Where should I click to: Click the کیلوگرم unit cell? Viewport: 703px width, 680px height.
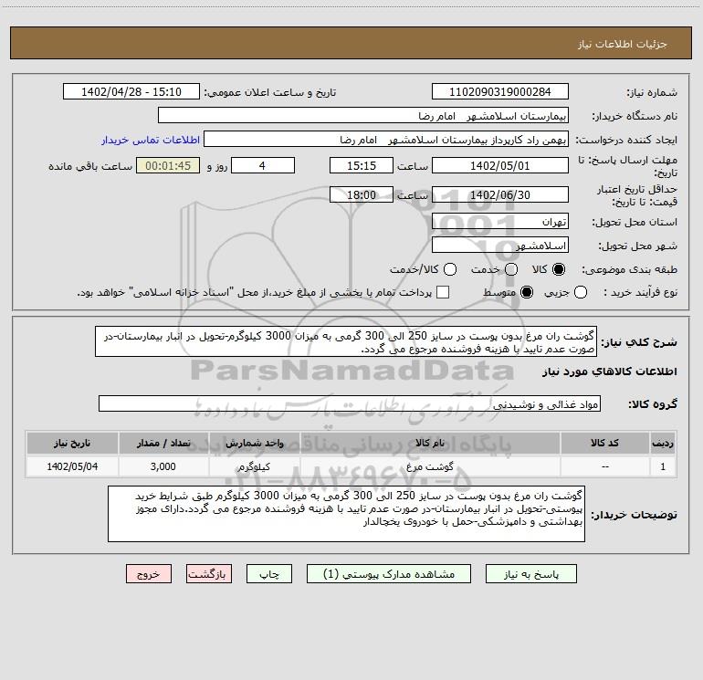254,466
